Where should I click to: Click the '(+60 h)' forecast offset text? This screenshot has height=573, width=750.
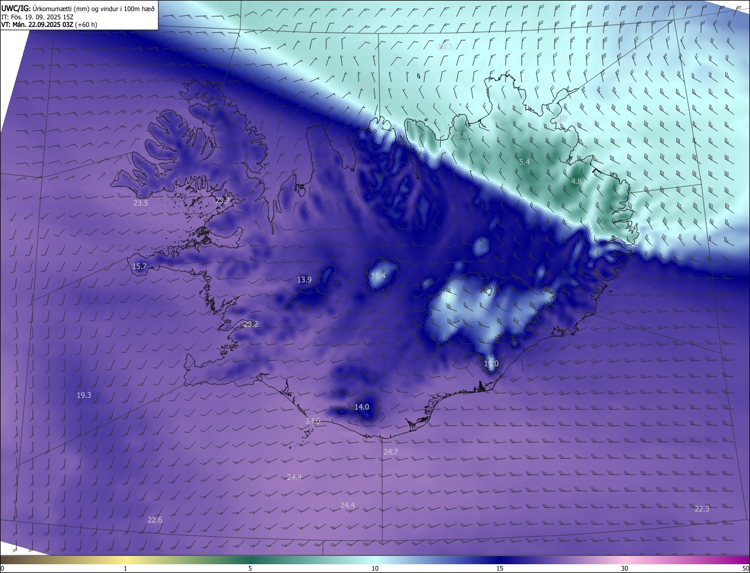coord(86,25)
